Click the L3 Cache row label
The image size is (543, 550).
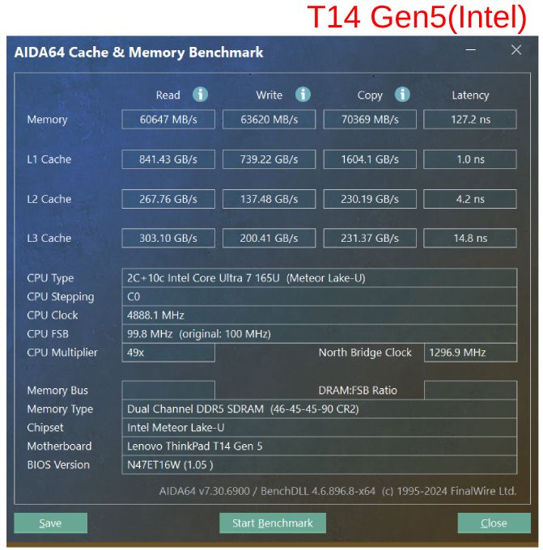49,238
